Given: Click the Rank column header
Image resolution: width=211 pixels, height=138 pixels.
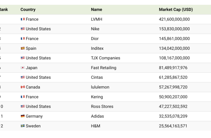Looking at the screenshot, I should (x=4, y=10).
